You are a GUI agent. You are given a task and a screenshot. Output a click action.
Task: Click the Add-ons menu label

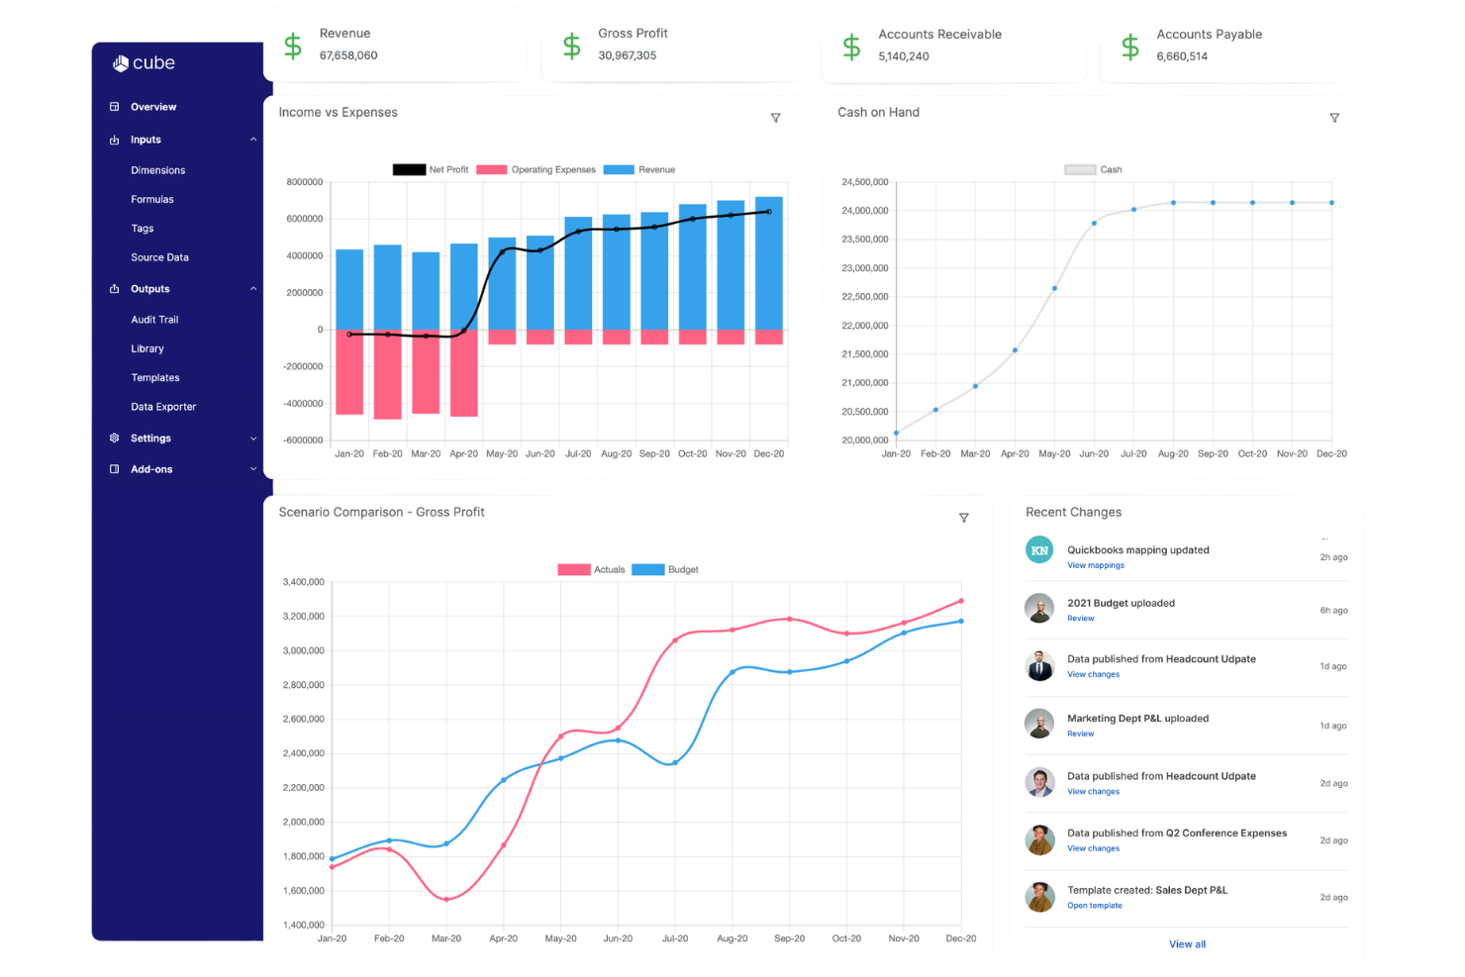click(x=151, y=469)
